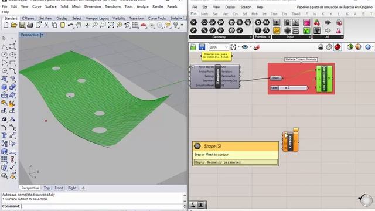Screen dimensions: 375x211
Task: Expand the Util panel in Grasshopper
Action: click(x=342, y=37)
